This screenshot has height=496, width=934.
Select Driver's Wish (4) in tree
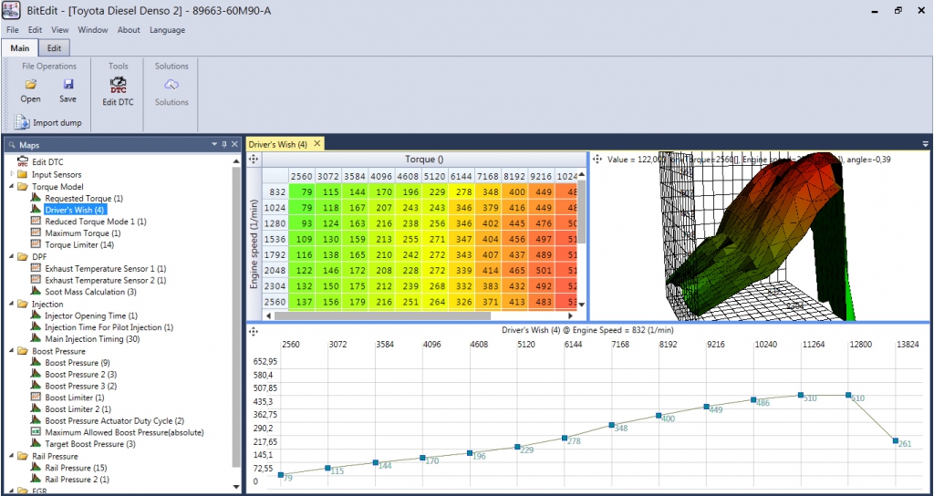pos(75,210)
